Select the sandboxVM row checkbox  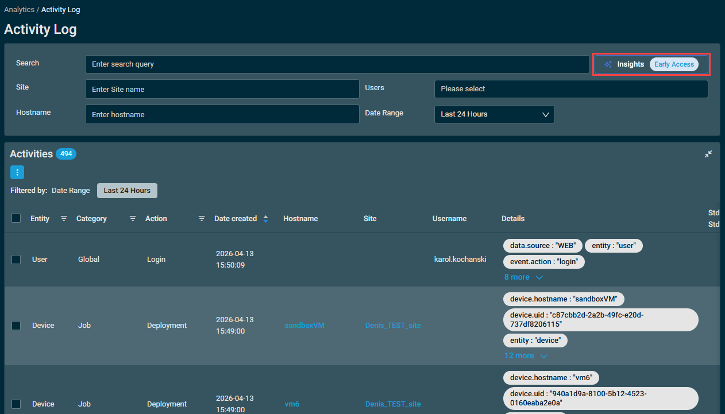click(x=16, y=326)
